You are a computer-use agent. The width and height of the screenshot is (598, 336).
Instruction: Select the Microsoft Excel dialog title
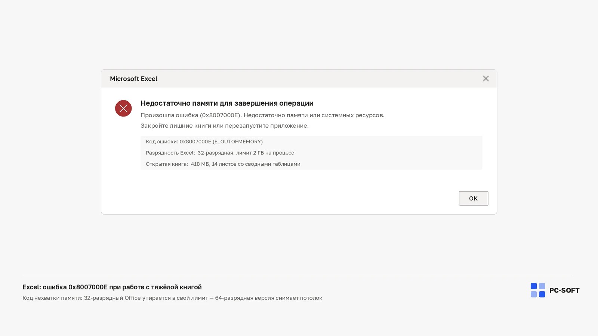[x=133, y=79]
